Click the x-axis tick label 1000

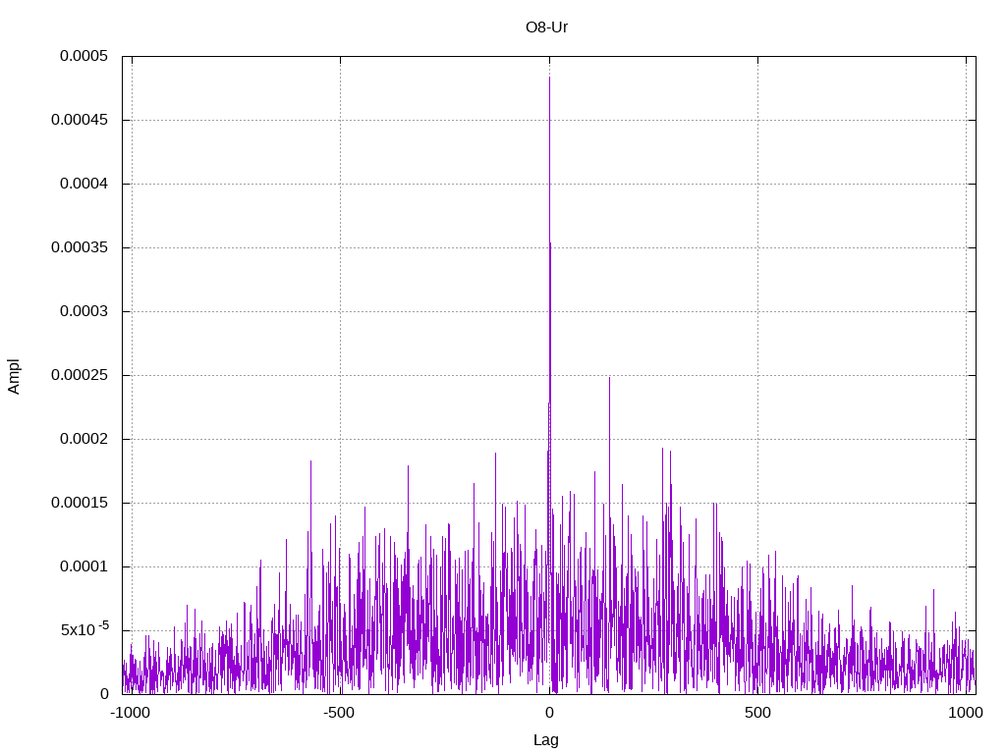click(x=966, y=713)
